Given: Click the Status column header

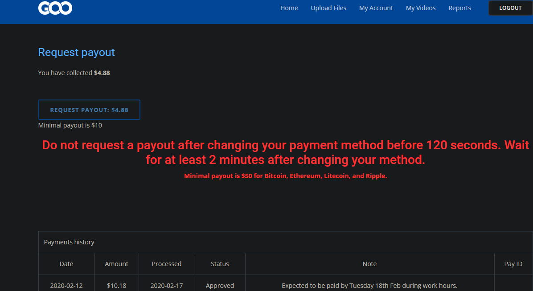Looking at the screenshot, I should click(220, 264).
